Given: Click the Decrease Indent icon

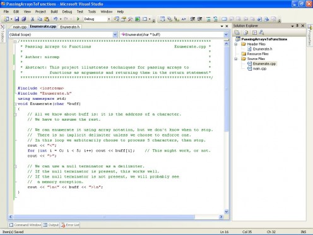Looking at the screenshot, I should (x=192, y=19).
